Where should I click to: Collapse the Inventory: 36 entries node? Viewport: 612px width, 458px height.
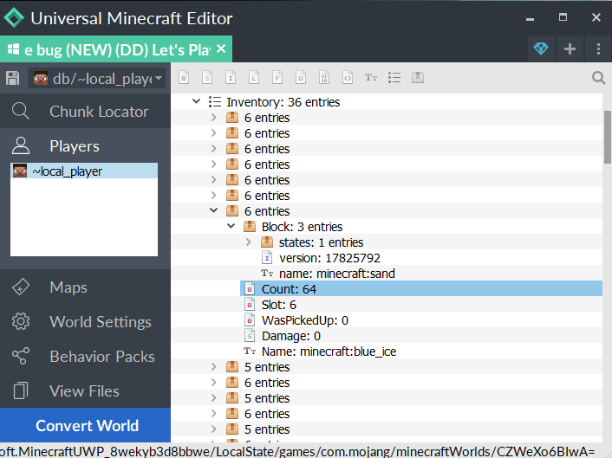point(197,102)
